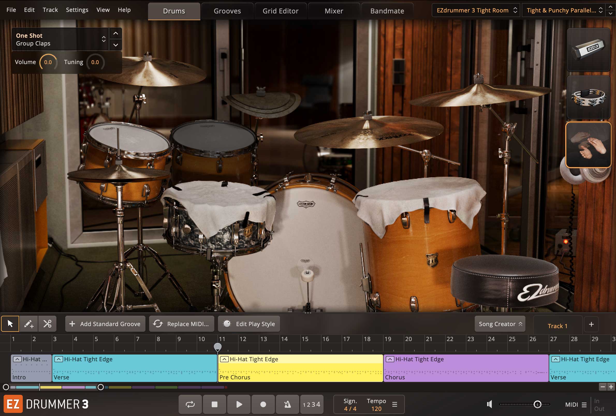Viewport: 616px width, 416px height.
Task: Click the master volume slider knob
Action: tap(537, 404)
